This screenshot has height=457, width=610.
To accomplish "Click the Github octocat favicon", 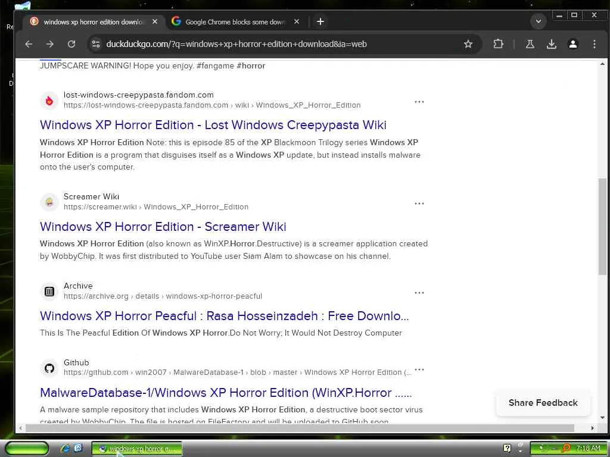I will (49, 368).
